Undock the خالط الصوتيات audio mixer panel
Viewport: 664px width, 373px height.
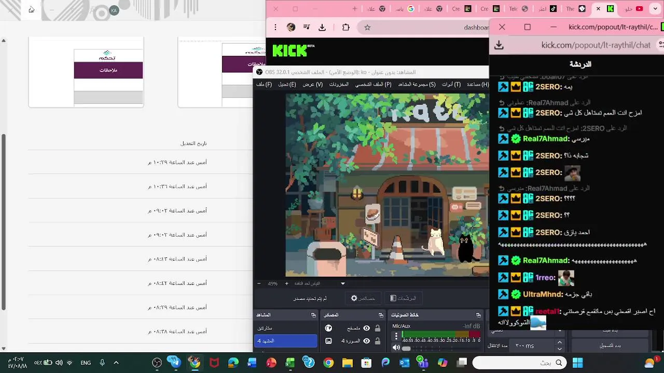coord(478,315)
